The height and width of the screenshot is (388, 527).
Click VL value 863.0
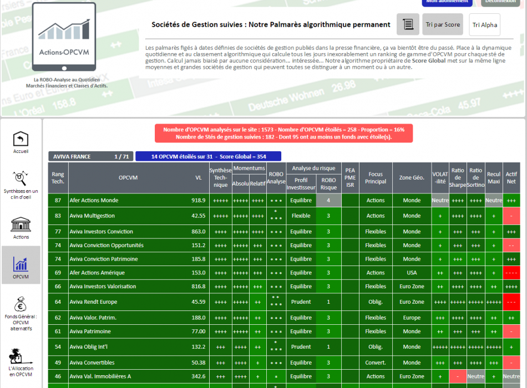click(198, 232)
